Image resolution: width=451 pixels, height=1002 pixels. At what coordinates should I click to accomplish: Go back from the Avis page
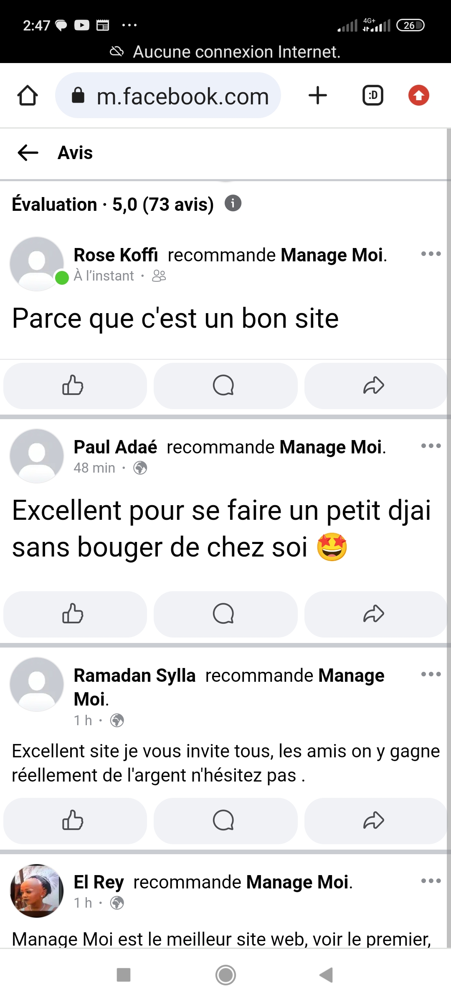28,153
